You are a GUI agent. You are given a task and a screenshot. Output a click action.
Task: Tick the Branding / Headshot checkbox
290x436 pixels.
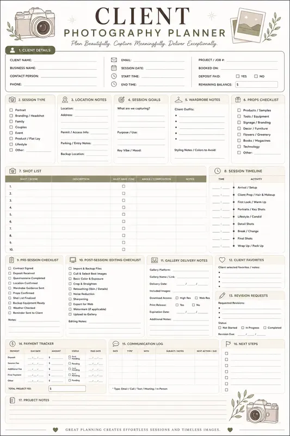[11, 116]
